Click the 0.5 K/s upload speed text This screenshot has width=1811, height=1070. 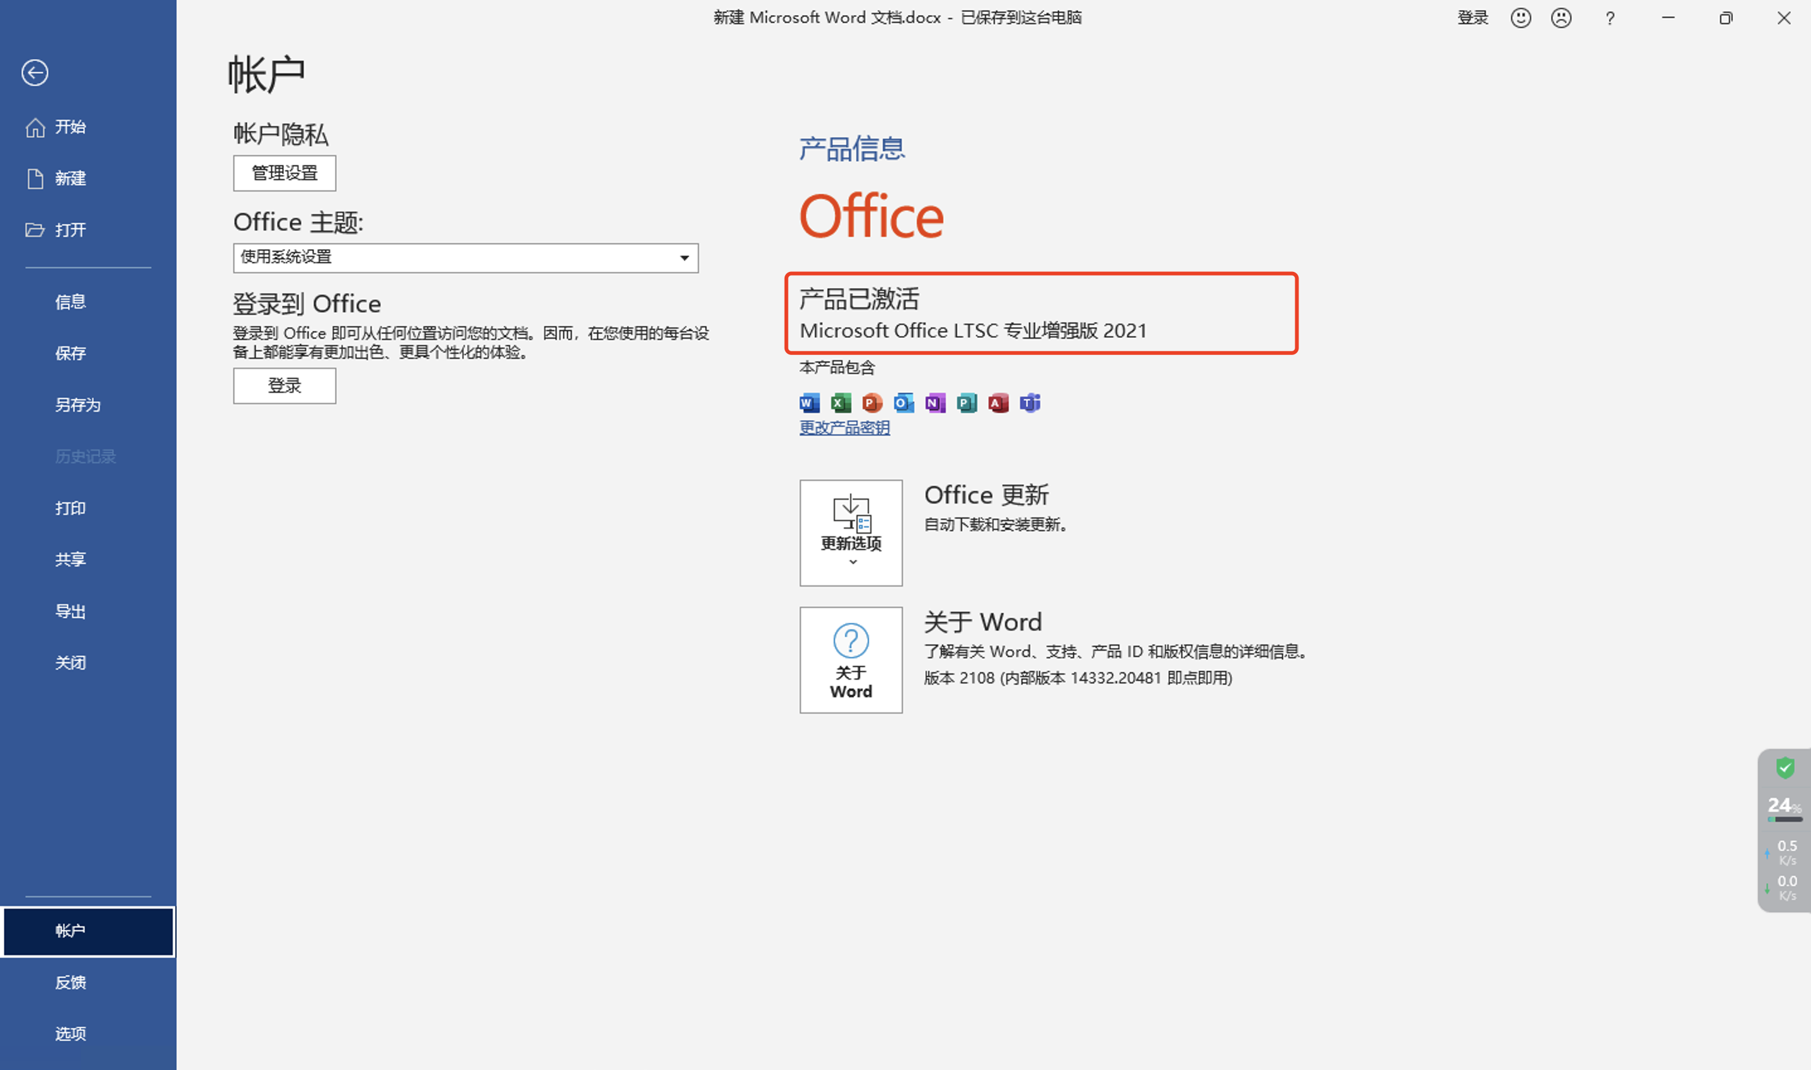coord(1787,852)
